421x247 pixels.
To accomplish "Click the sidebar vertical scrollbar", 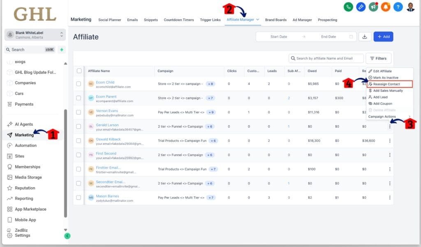I will pyautogui.click(x=65, y=164).
